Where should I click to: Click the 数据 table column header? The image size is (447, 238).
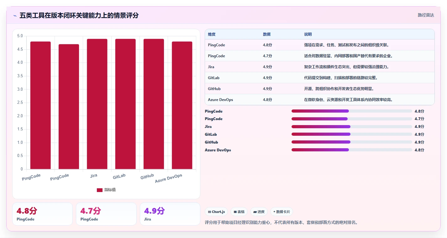point(267,34)
